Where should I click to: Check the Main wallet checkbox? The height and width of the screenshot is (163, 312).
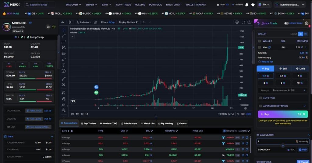tap(260, 47)
